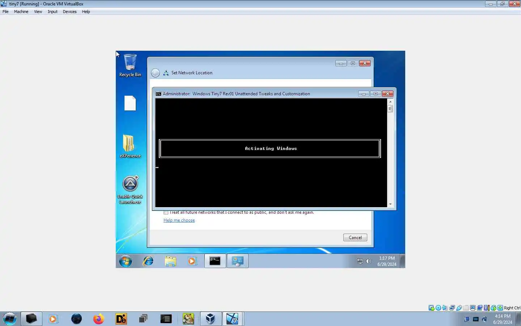Viewport: 521px width, 326px height.
Task: Select the command prompt button in guest taskbar
Action: 215,261
